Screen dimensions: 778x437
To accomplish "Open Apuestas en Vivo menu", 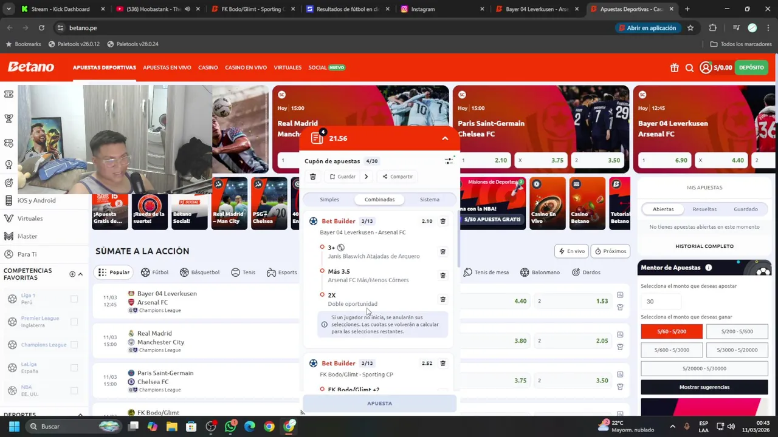I will [x=167, y=67].
